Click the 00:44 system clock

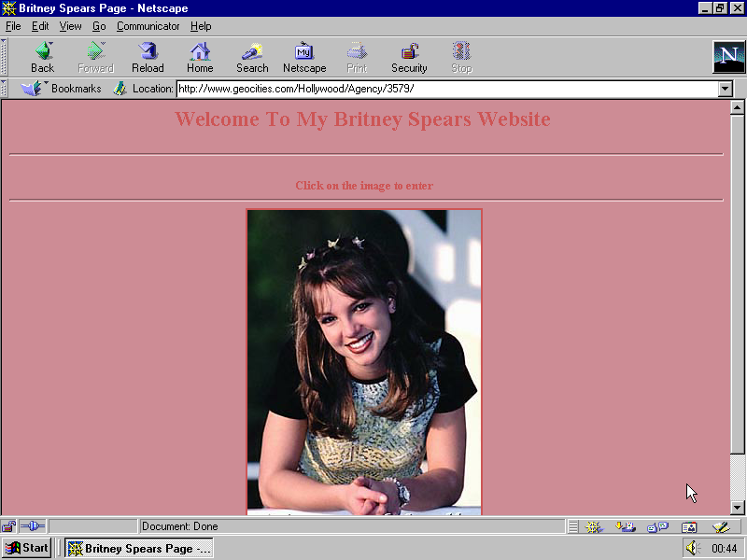click(x=725, y=549)
